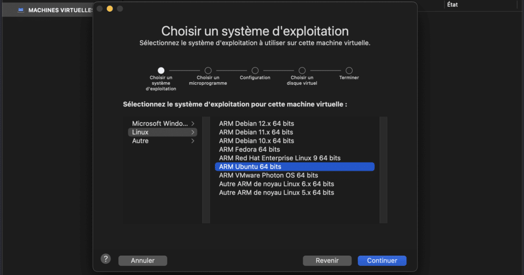Screen dimensions: 524x275
Task: Click the yellow minimize window button
Action: click(110, 9)
